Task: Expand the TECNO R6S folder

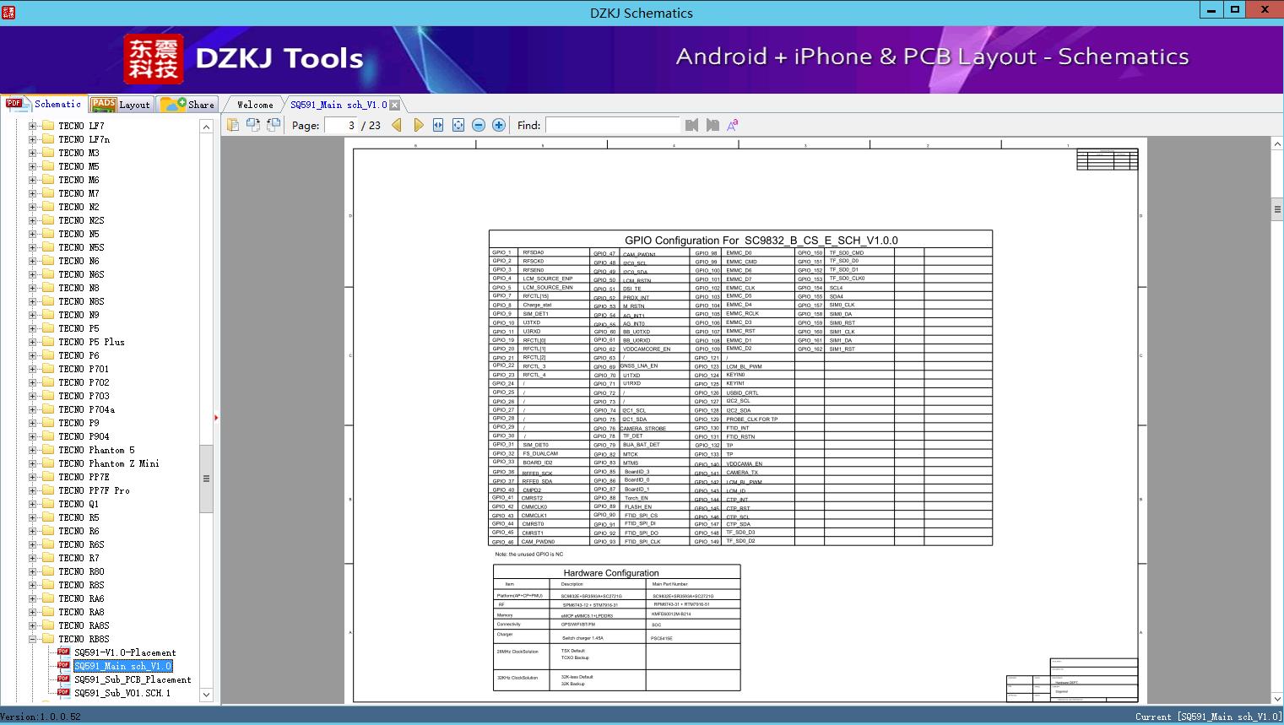Action: point(32,544)
